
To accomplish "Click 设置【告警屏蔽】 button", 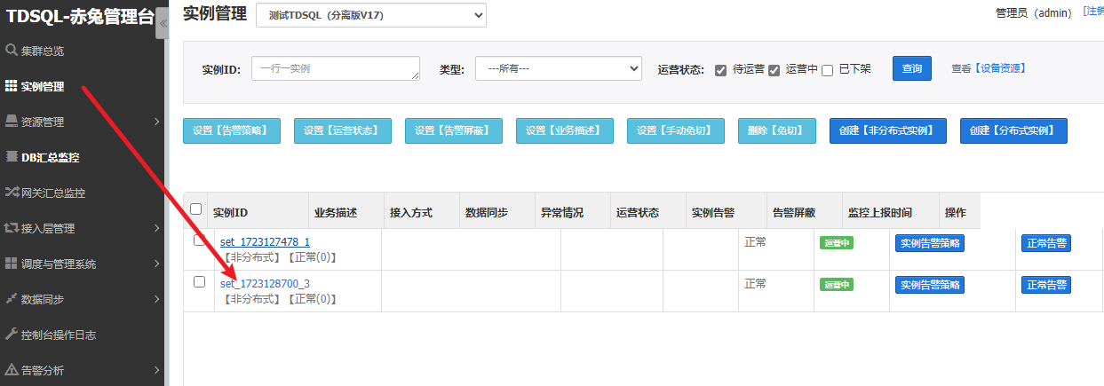I will click(x=454, y=130).
